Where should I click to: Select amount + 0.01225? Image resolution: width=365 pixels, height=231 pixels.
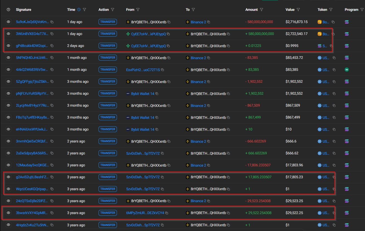point(253,46)
